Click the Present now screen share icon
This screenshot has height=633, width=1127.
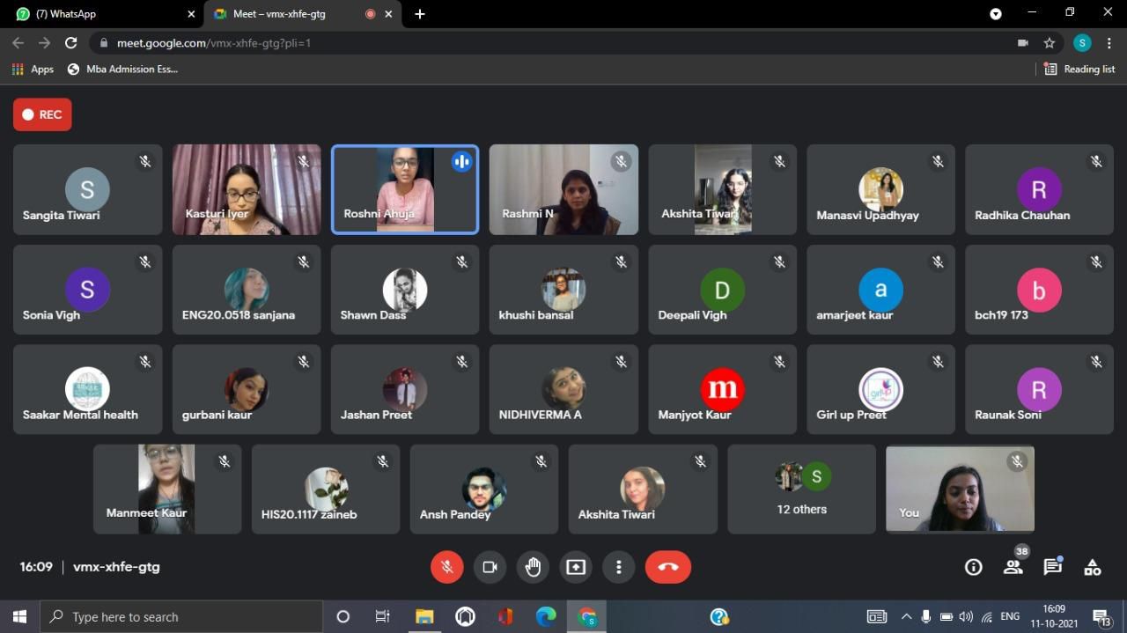point(576,567)
